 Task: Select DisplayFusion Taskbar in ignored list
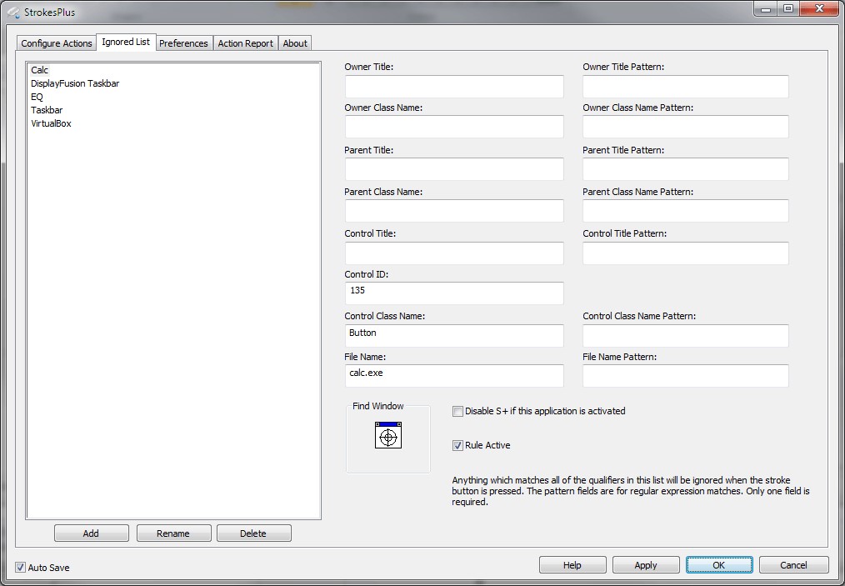point(75,83)
